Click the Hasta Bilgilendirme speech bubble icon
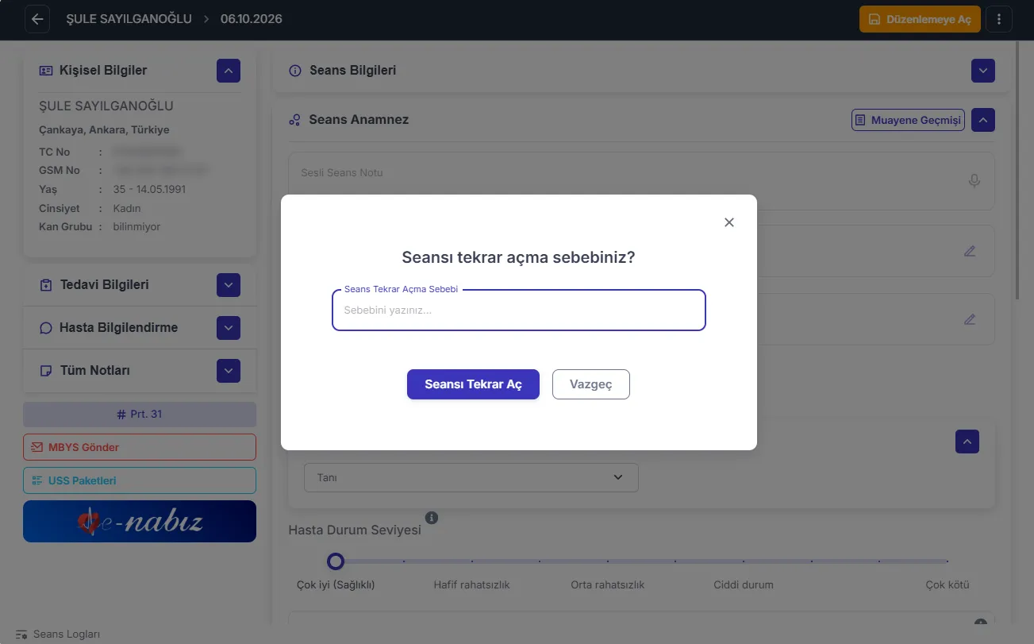1034x644 pixels. (x=46, y=328)
